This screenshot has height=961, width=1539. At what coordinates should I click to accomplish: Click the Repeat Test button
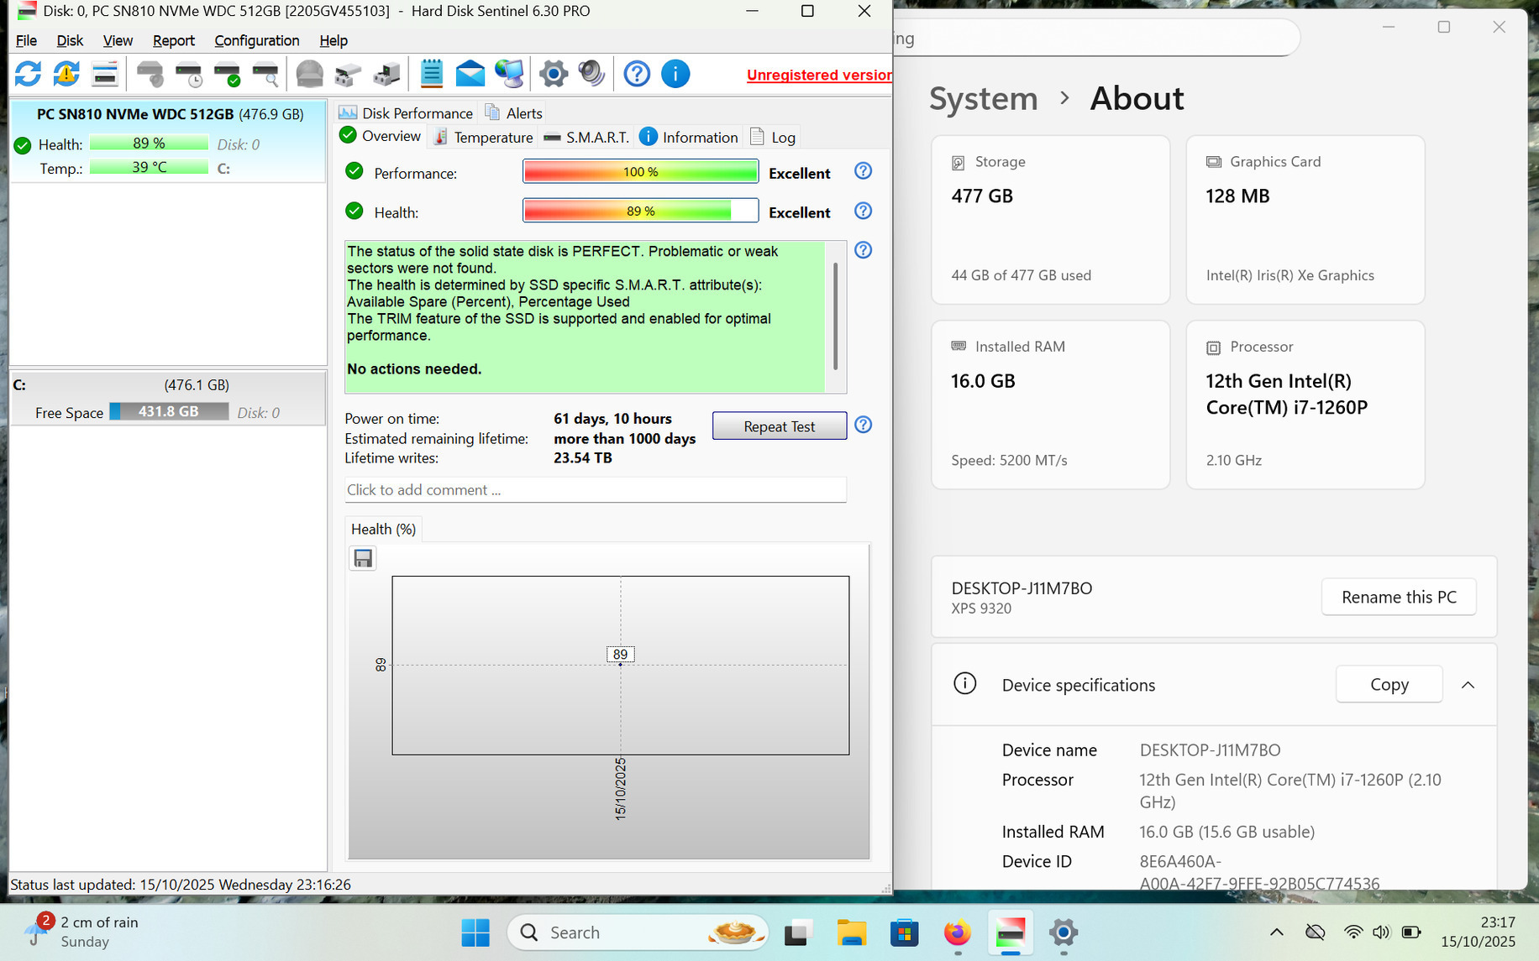point(780,426)
